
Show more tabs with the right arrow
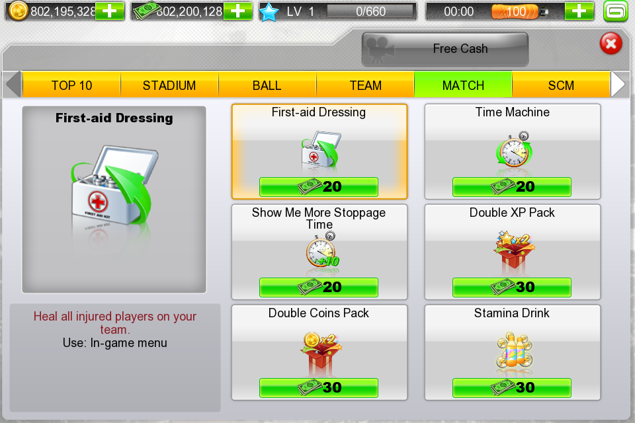tap(618, 84)
